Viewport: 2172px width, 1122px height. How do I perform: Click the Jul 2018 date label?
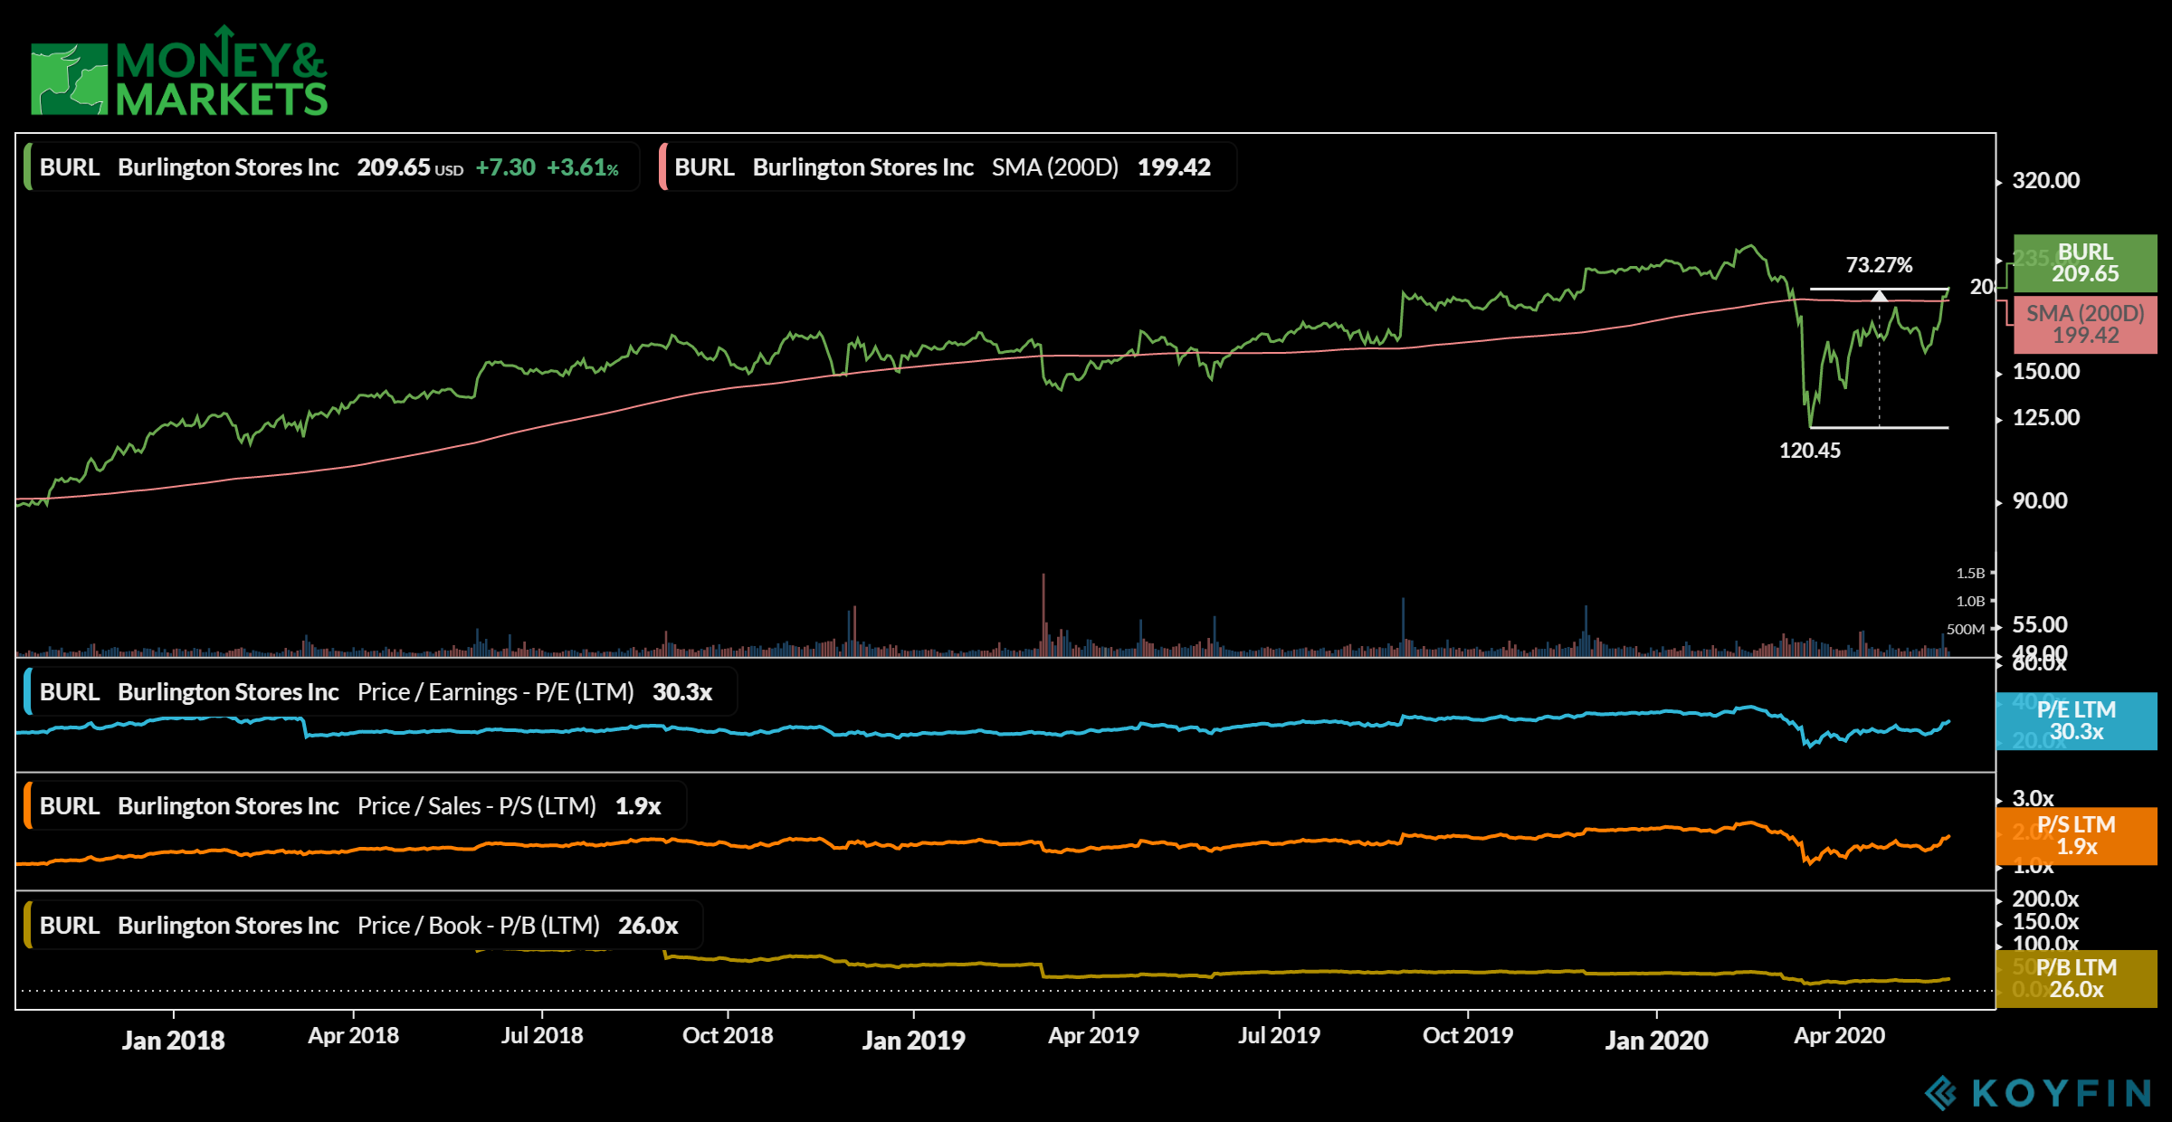[x=542, y=1036]
